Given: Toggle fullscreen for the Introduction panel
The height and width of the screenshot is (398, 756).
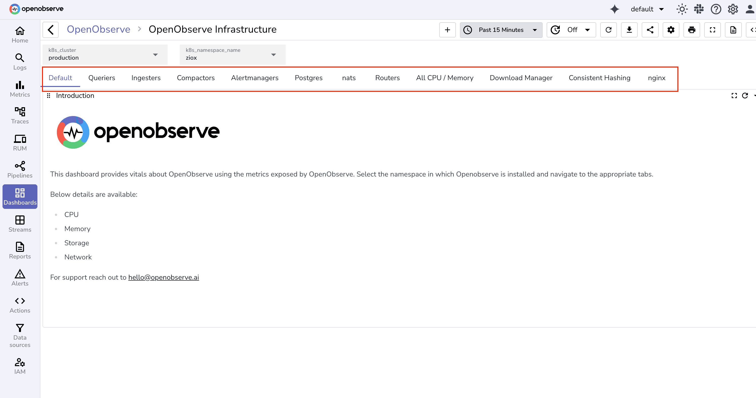Looking at the screenshot, I should [734, 95].
